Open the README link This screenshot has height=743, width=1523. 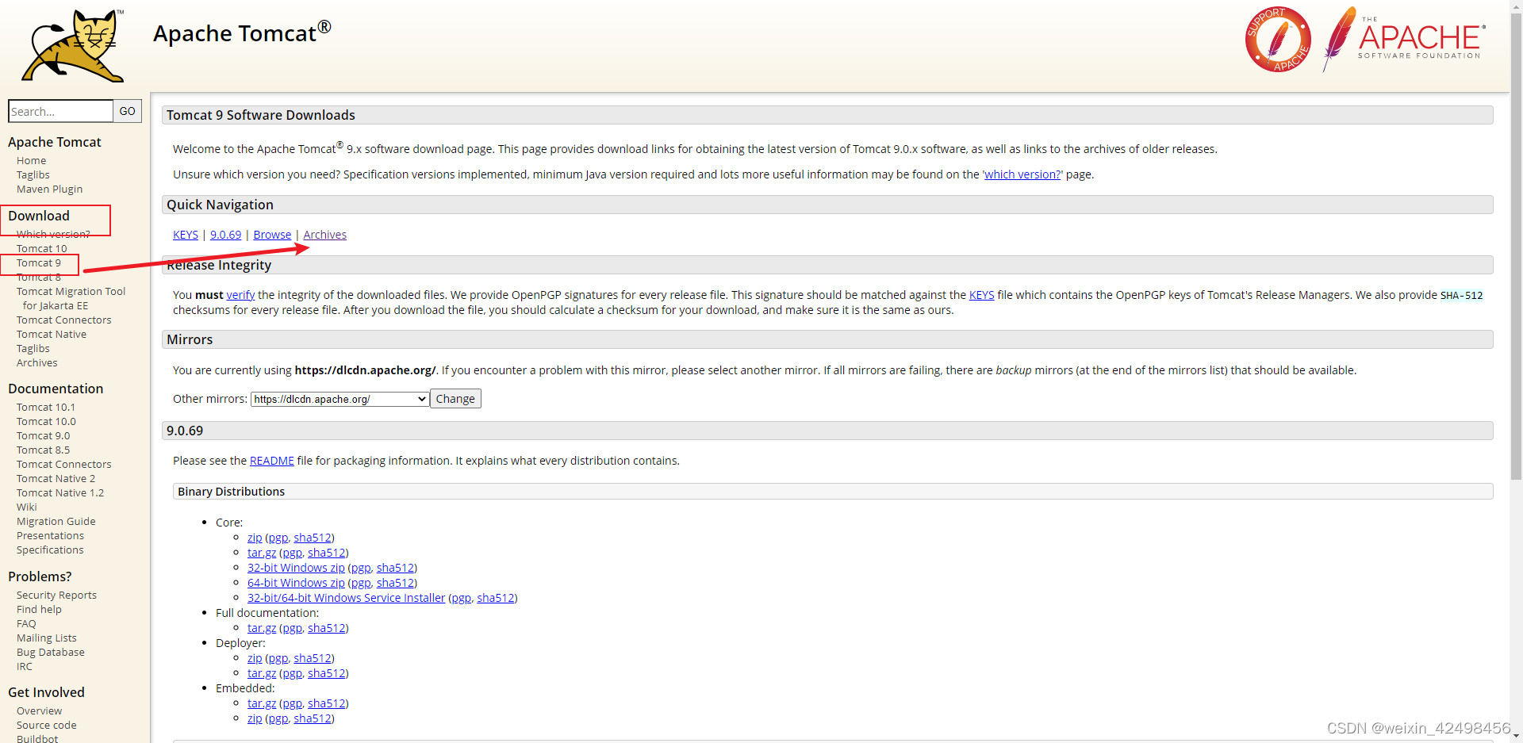point(272,461)
